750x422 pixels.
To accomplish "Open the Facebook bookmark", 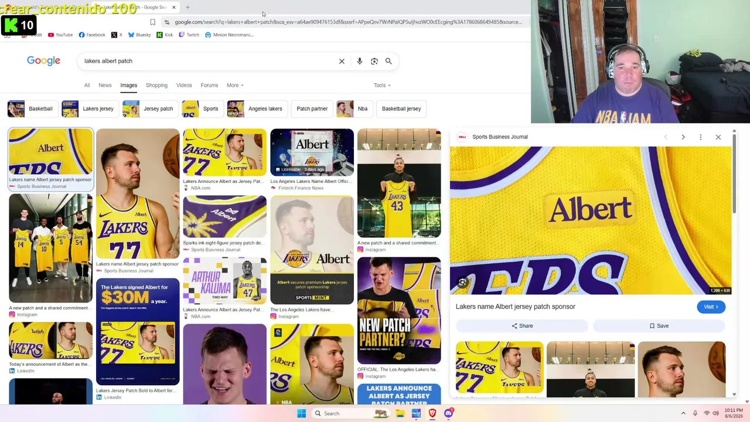I will (x=92, y=35).
